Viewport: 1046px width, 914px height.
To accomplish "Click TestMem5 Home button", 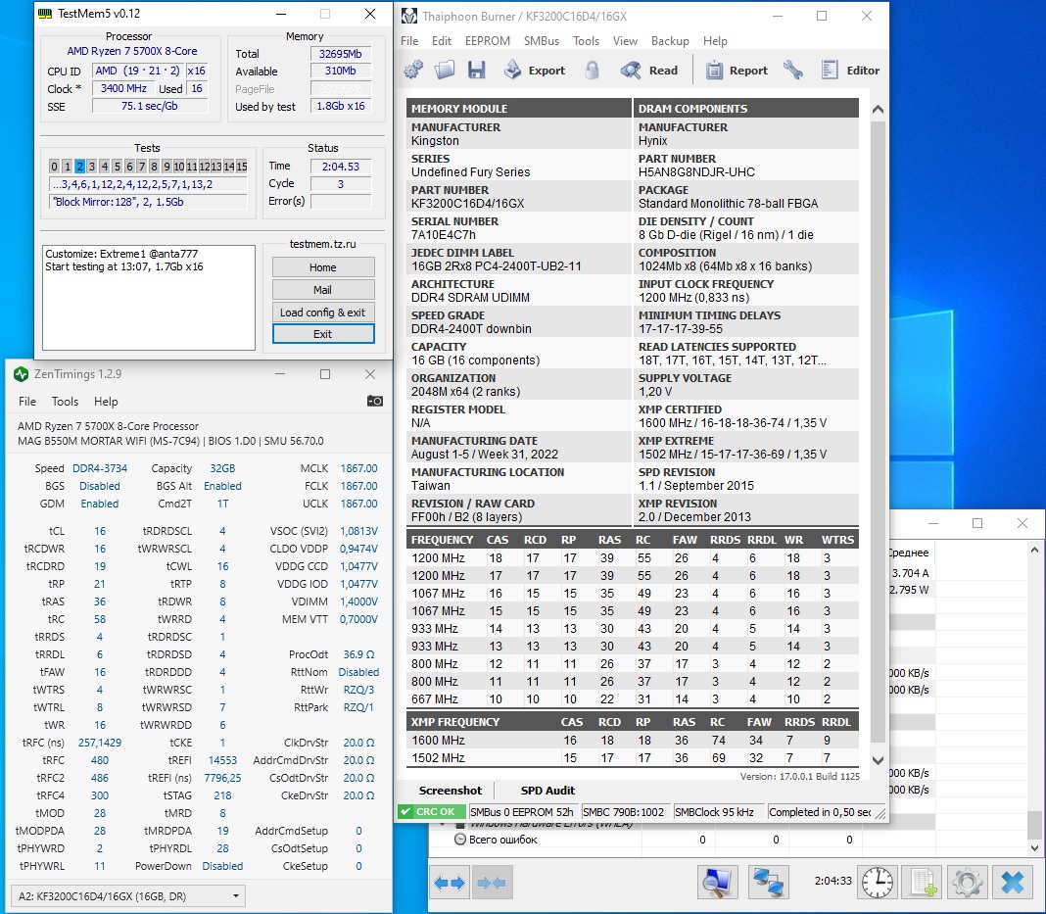I will [x=323, y=266].
